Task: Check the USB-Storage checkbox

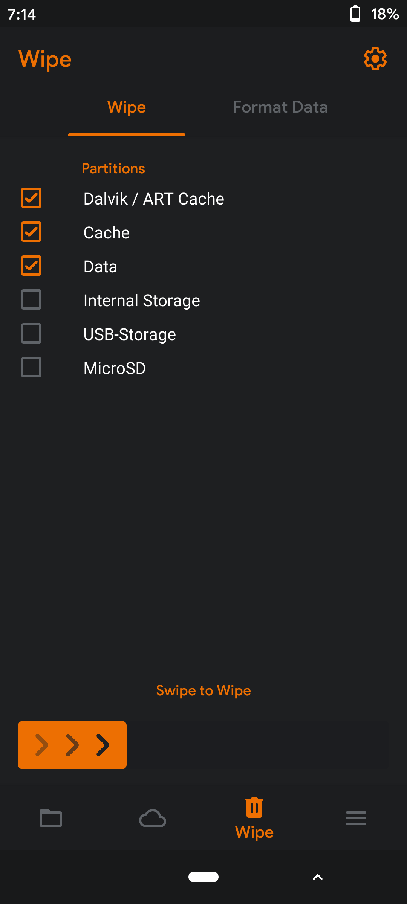Action: (31, 334)
